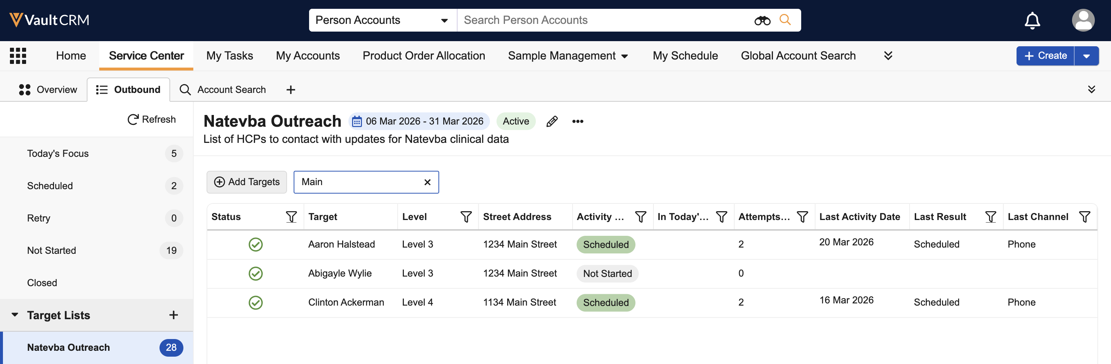Switch to the My Schedule tab
Image resolution: width=1111 pixels, height=364 pixels.
pyautogui.click(x=685, y=55)
